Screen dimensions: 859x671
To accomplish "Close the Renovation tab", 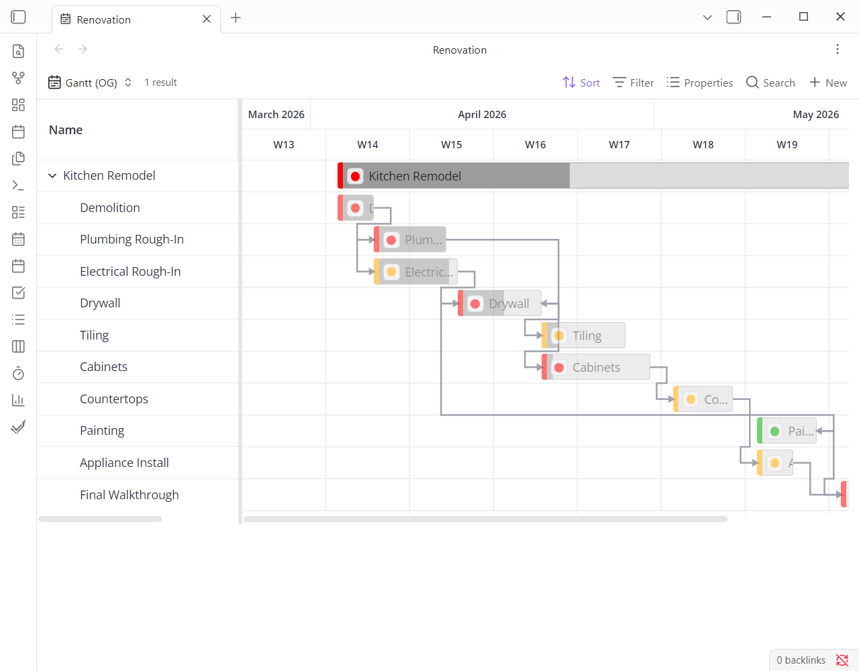I will point(207,19).
